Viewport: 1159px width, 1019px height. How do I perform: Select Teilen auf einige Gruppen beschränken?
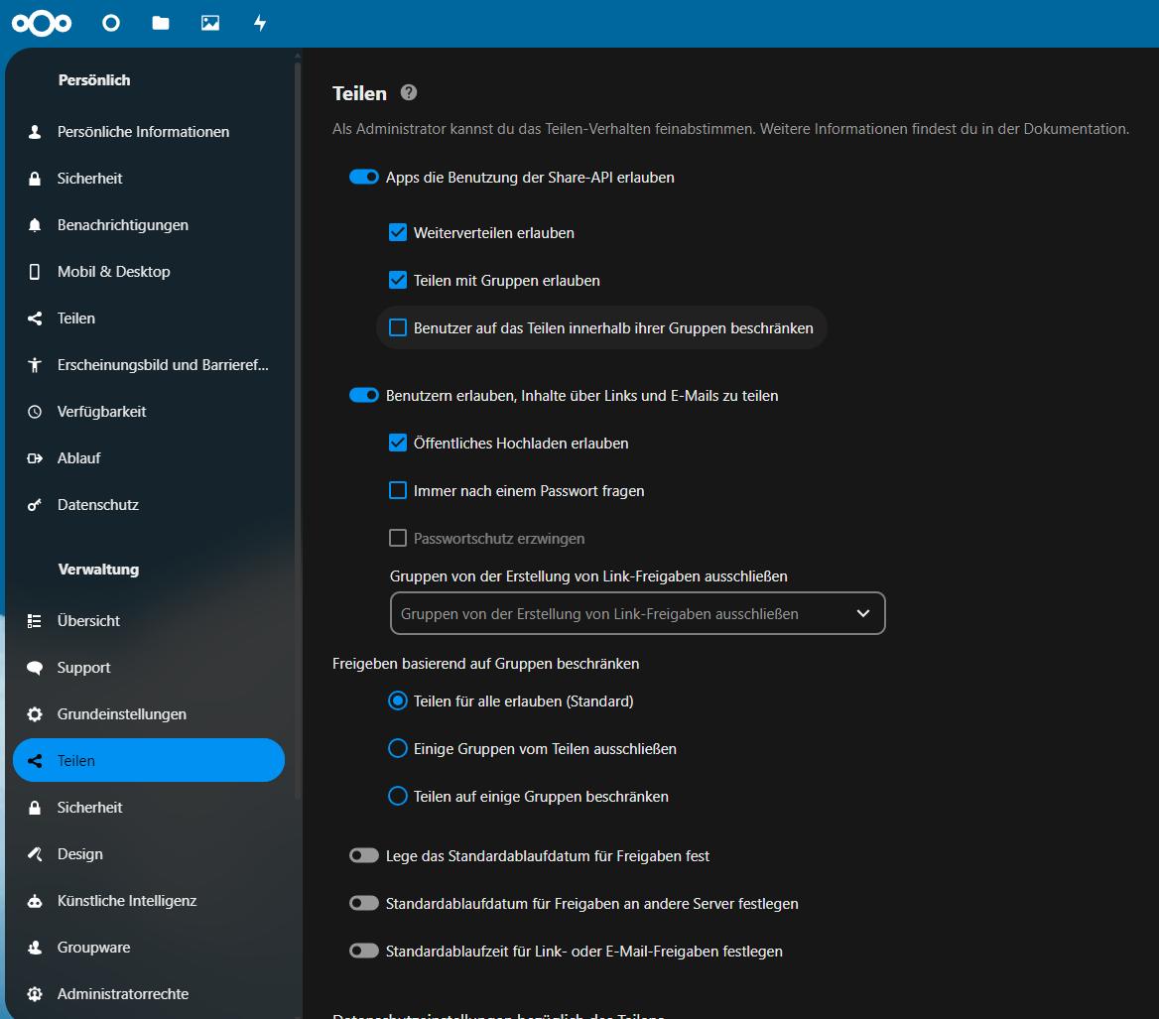tap(398, 797)
